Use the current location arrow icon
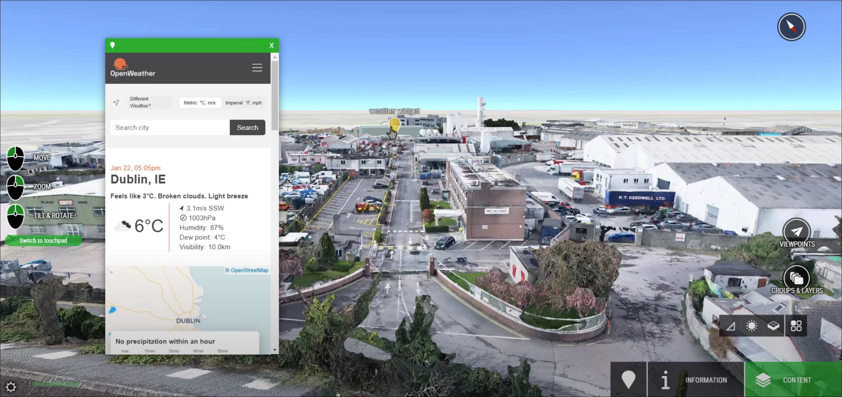Image resolution: width=842 pixels, height=397 pixels. 116,102
